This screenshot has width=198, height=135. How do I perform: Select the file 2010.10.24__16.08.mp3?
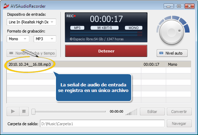tap(30, 64)
